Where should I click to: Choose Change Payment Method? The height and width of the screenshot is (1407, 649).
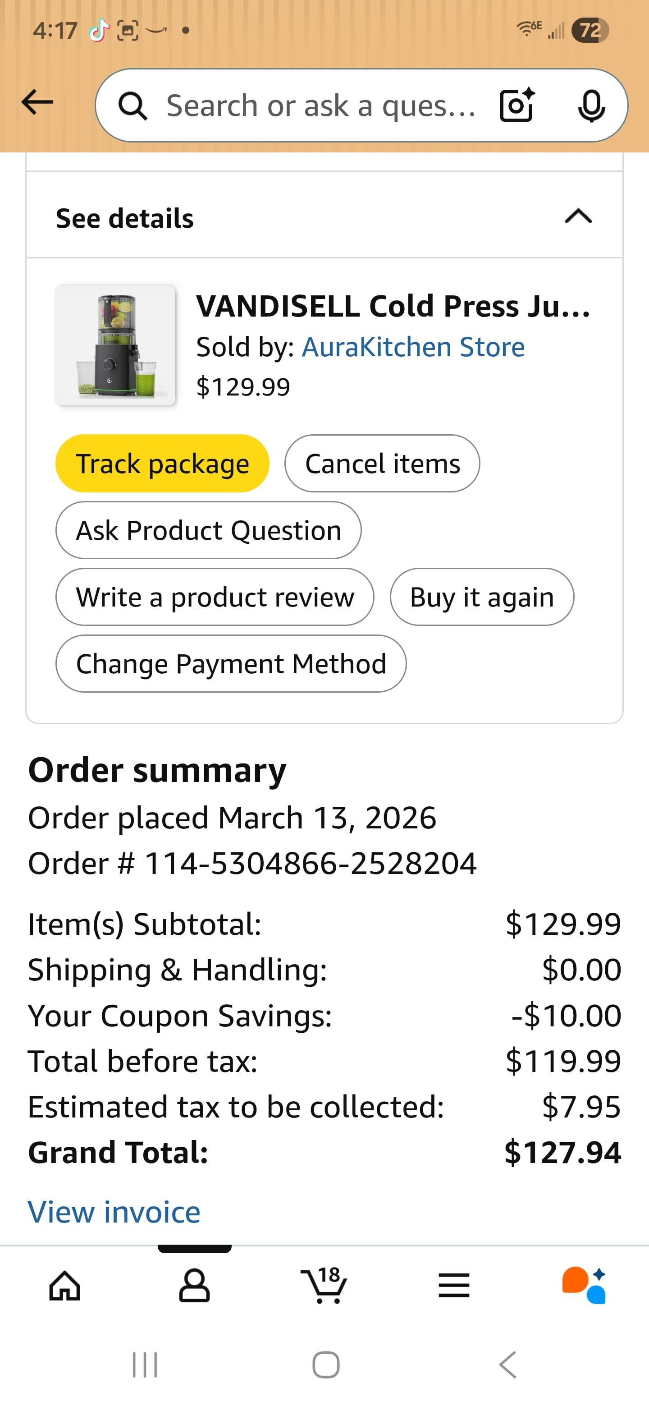pos(230,663)
